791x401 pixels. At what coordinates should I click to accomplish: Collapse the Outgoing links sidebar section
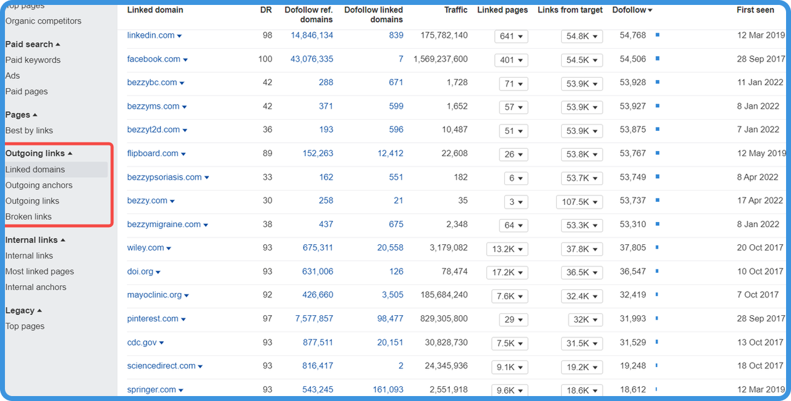39,154
